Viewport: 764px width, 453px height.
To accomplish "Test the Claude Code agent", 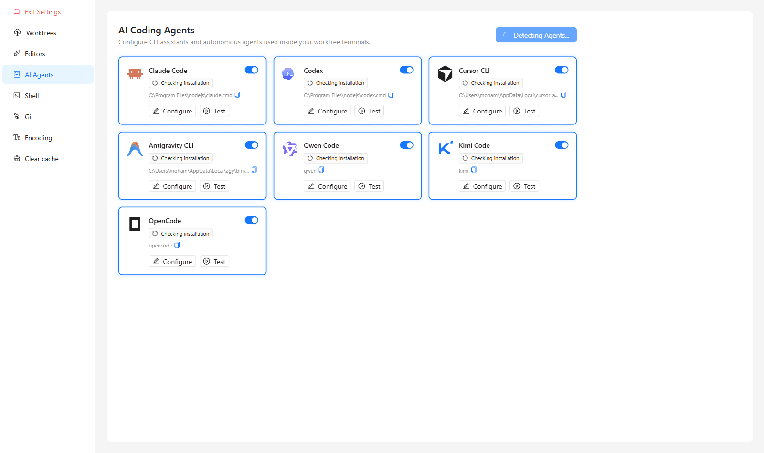I will tap(214, 111).
